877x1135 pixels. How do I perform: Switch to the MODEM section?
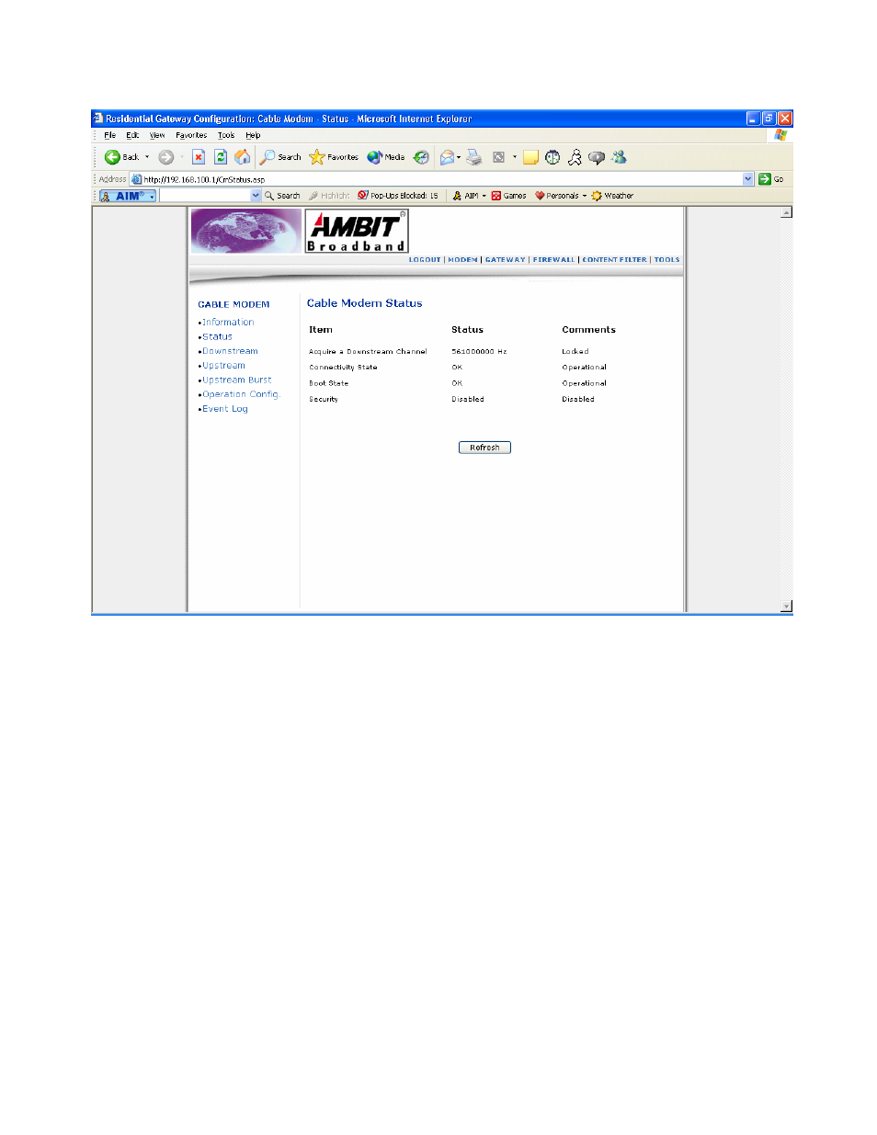tap(462, 260)
